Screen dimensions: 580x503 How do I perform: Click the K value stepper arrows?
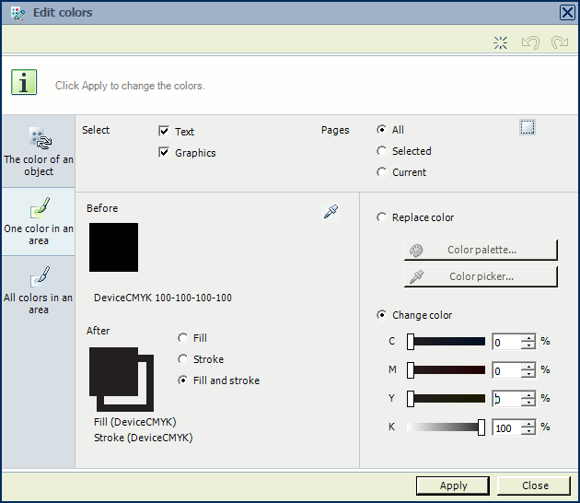528,427
